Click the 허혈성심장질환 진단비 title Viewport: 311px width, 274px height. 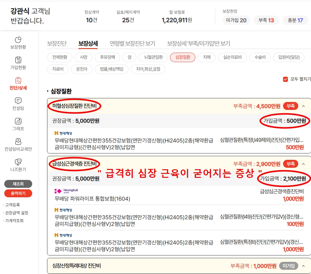pyautogui.click(x=74, y=106)
